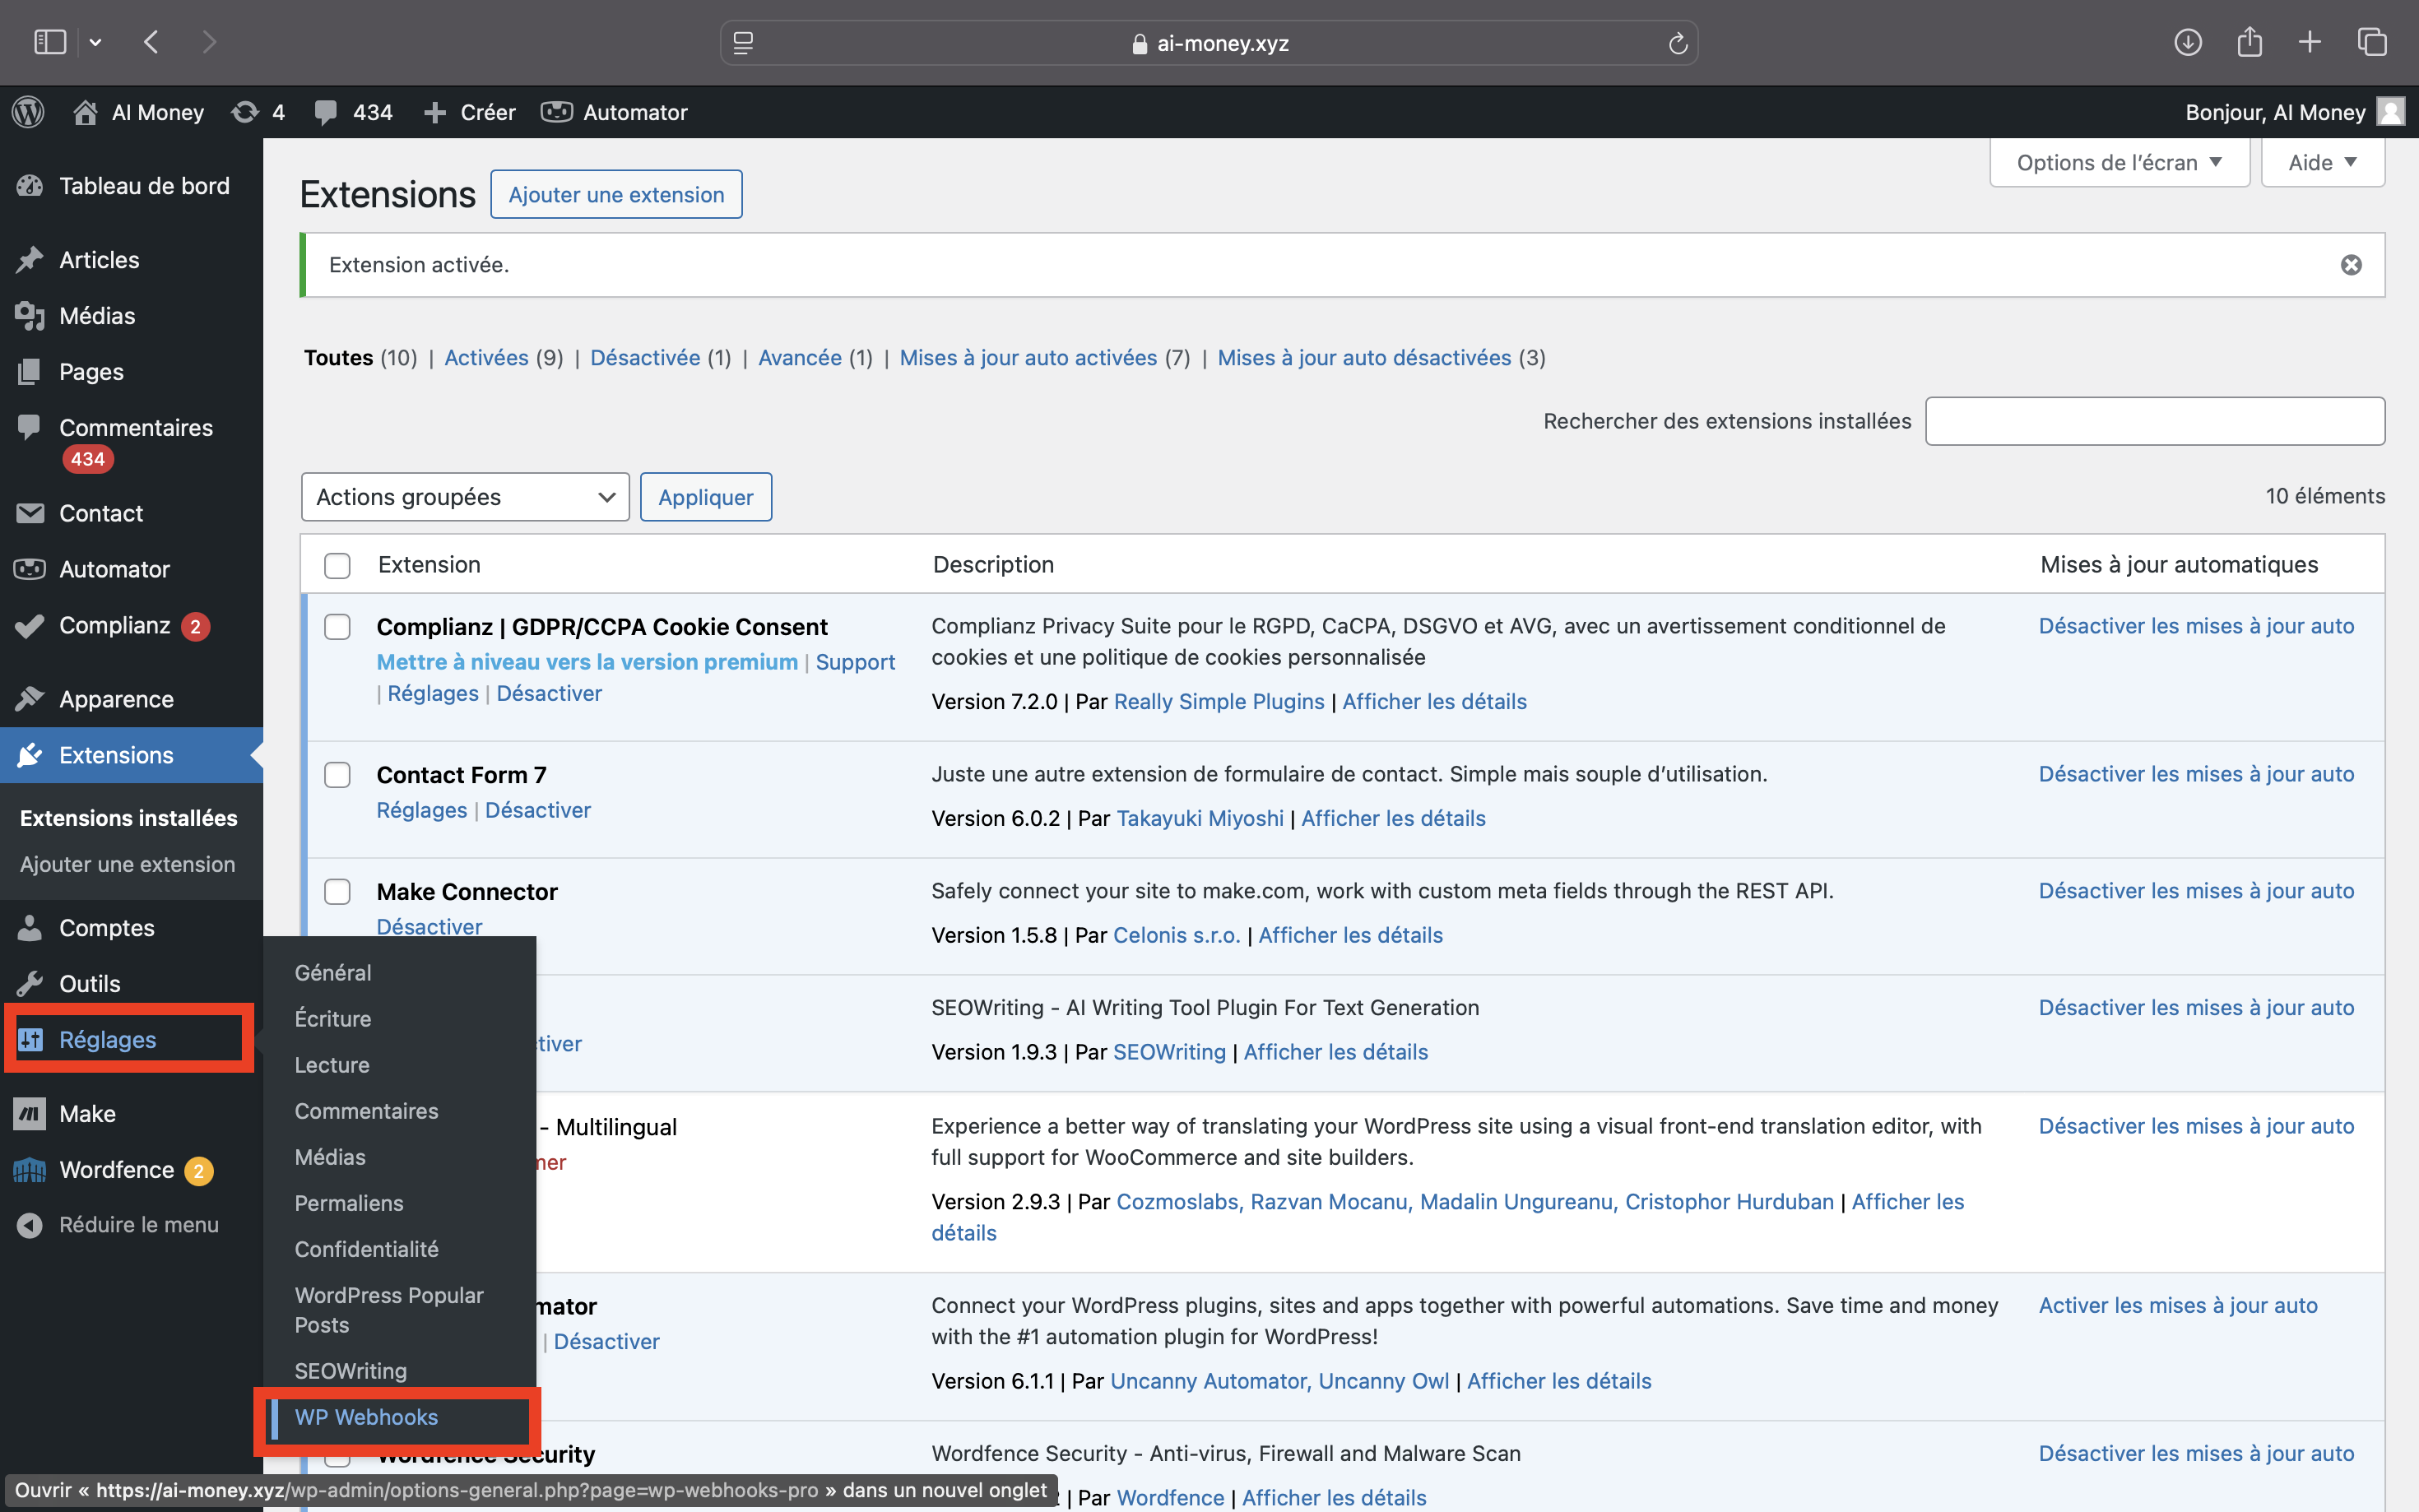2419x1512 pixels.
Task: Open Commentaires sidebar item with 434 badge
Action: point(131,442)
